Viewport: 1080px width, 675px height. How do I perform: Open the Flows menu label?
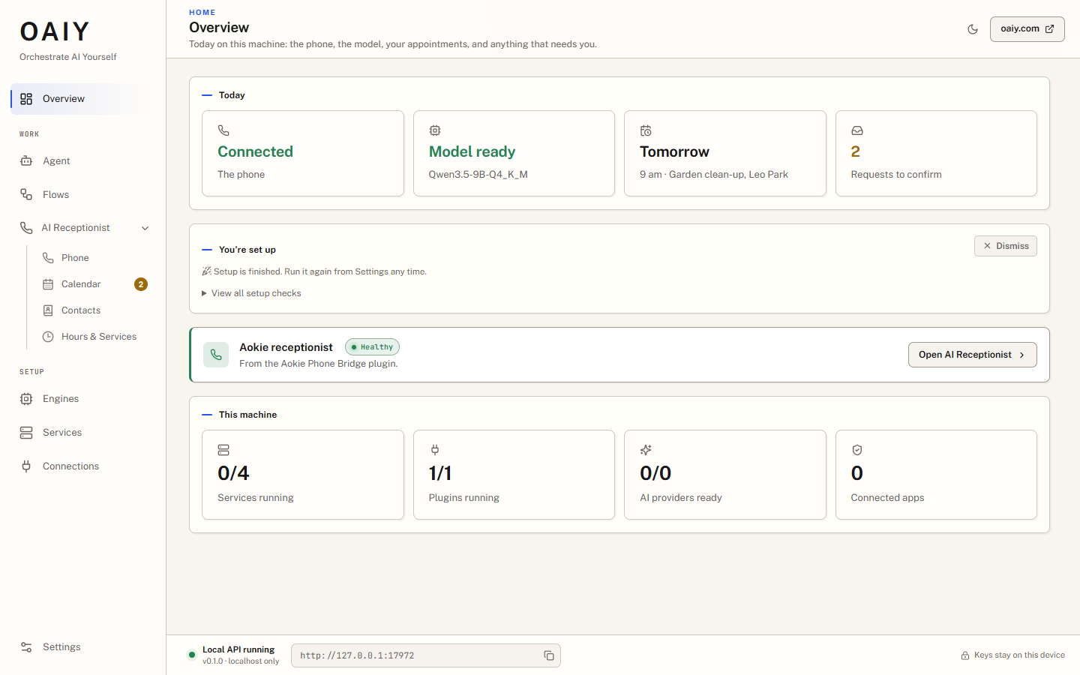tap(55, 195)
